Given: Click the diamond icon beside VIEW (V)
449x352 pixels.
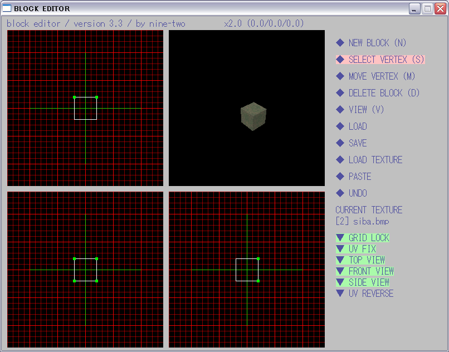Looking at the screenshot, I should 340,110.
